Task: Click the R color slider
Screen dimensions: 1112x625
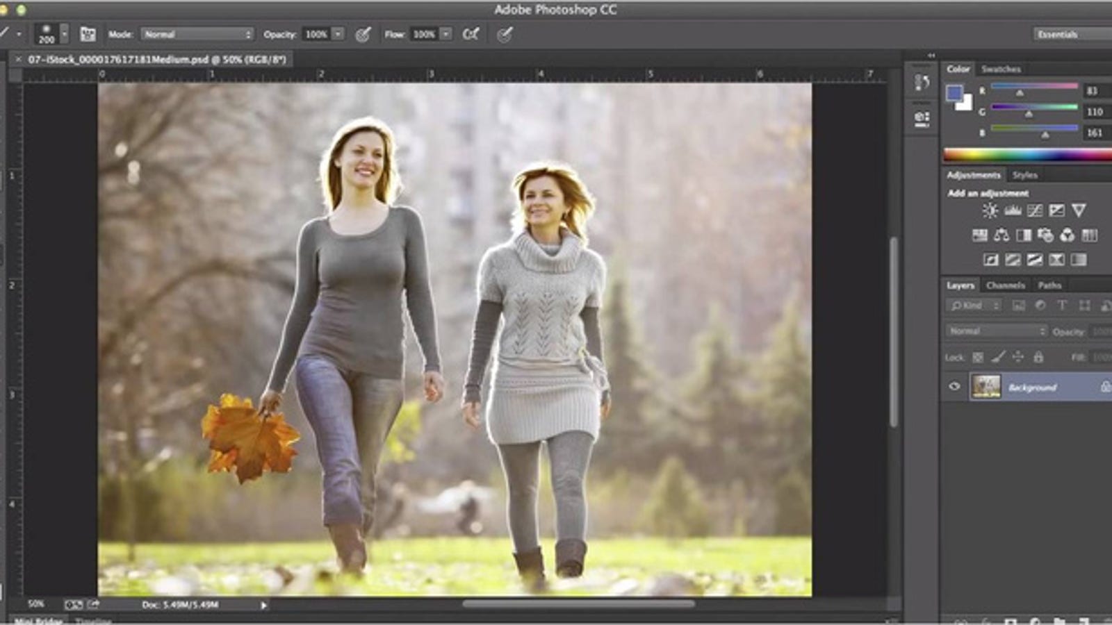Action: 1034,87
